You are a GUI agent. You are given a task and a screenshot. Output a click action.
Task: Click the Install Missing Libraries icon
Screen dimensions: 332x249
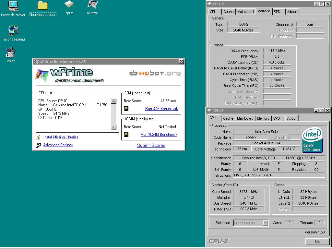(38, 137)
